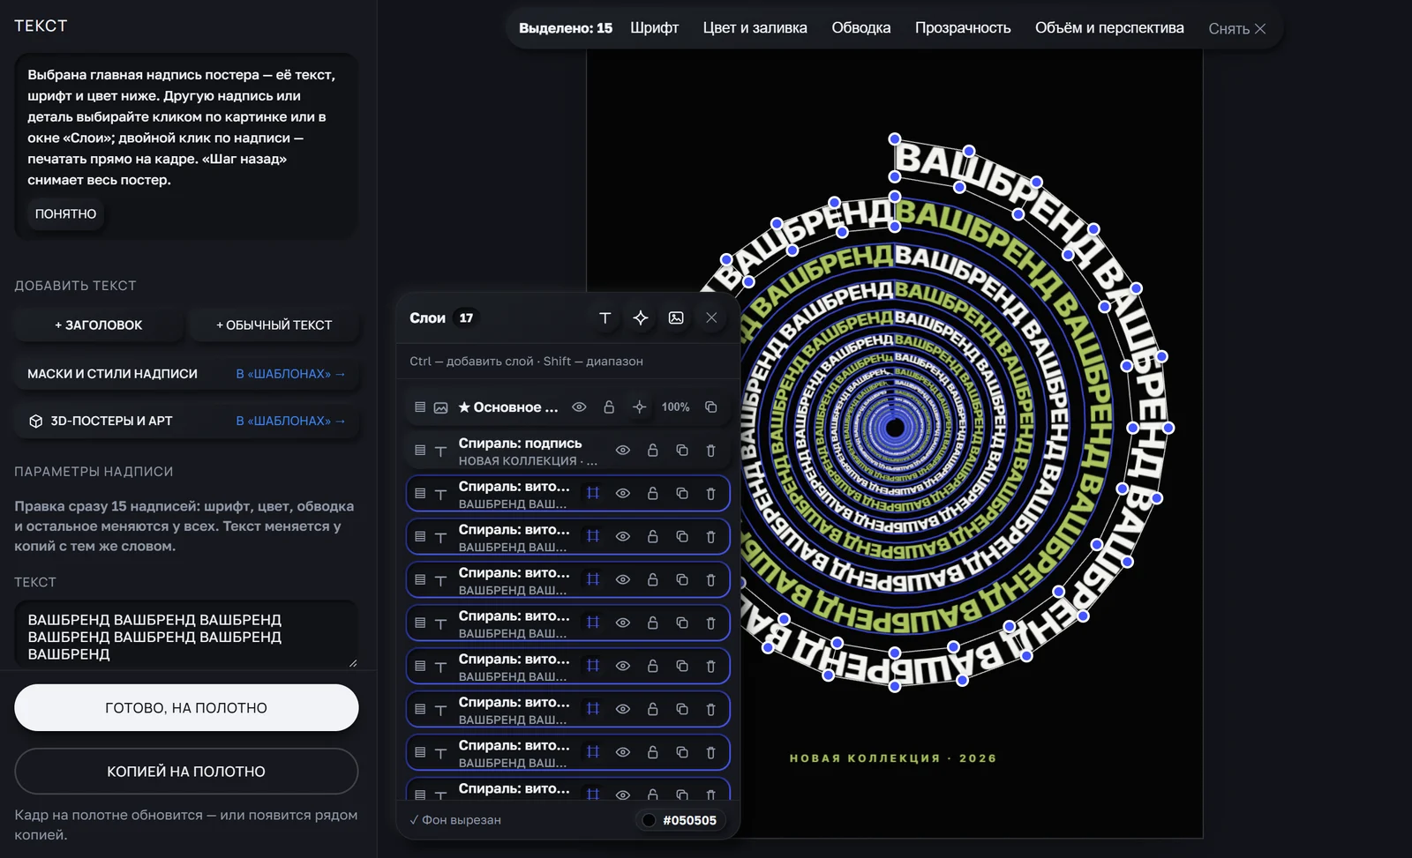
Task: Click the cube icon beside 3D-ПОСТЕРЫ И АРТ
Action: [x=36, y=422]
